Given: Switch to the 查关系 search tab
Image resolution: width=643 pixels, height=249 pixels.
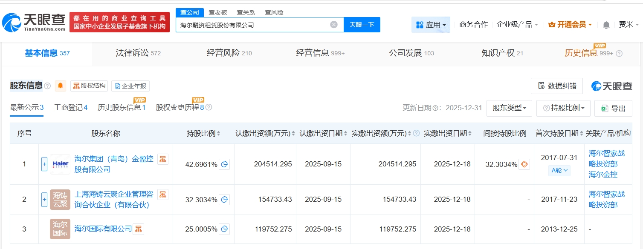Looking at the screenshot, I should click(x=246, y=12).
